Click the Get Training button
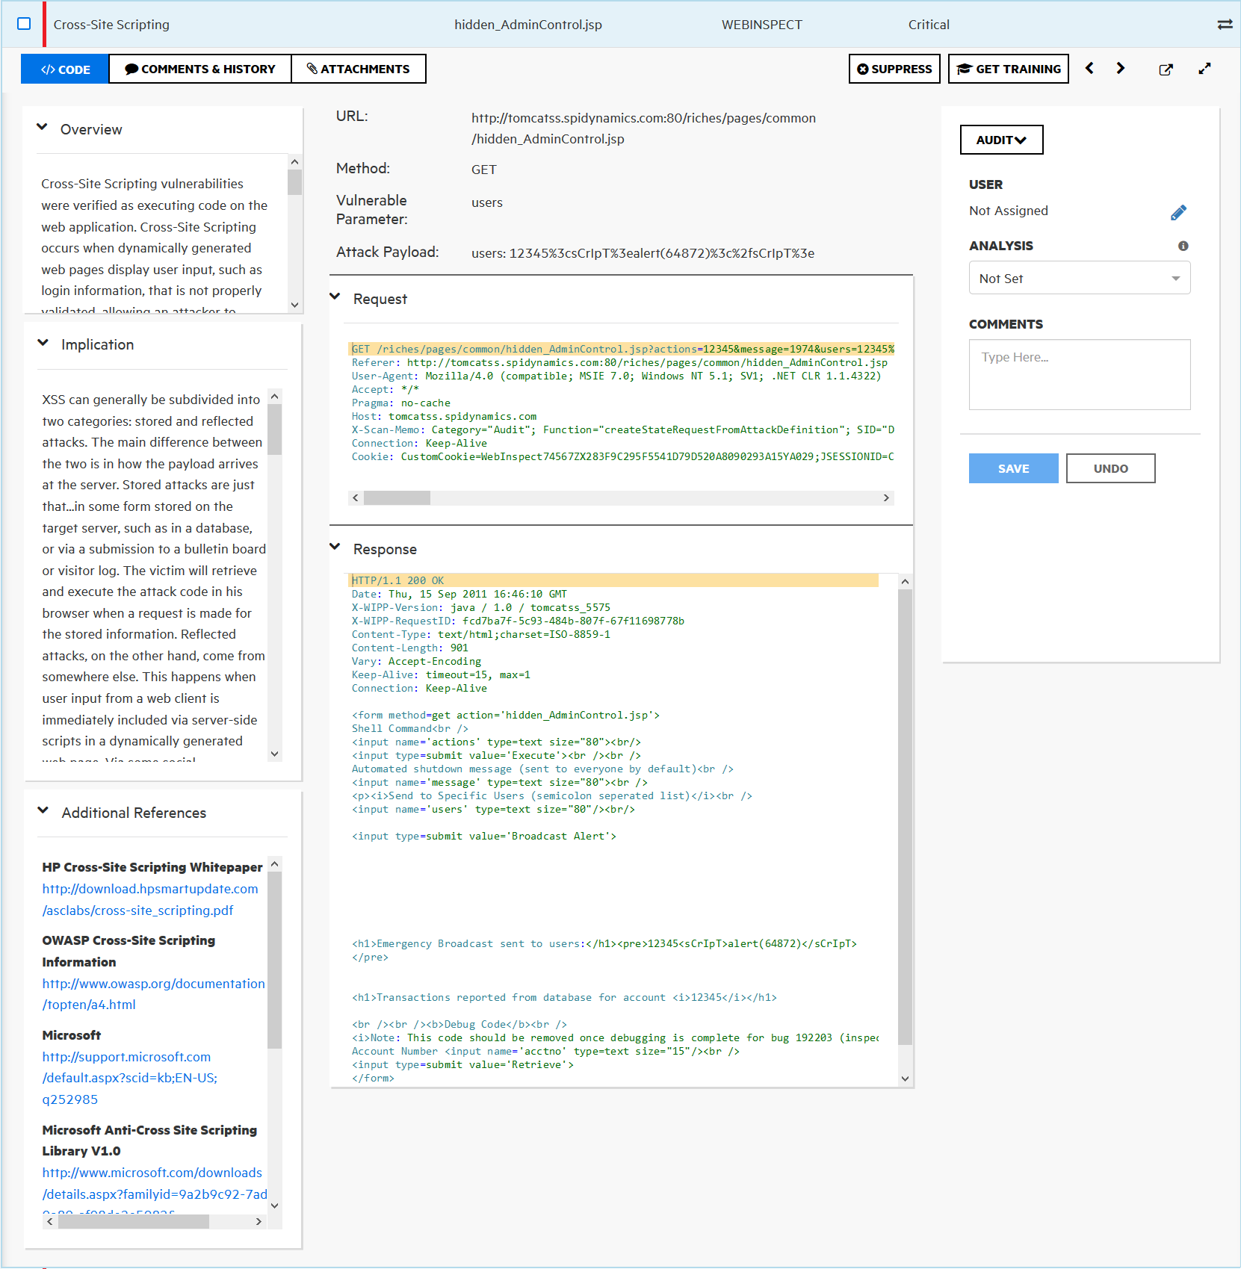The height and width of the screenshot is (1269, 1241). coord(1008,69)
